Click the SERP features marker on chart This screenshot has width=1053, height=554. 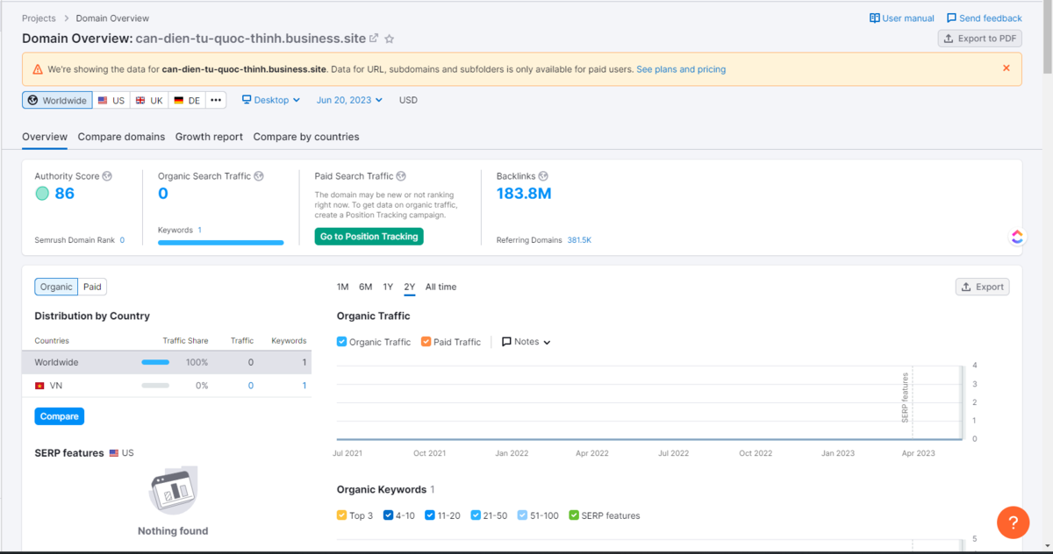click(906, 398)
